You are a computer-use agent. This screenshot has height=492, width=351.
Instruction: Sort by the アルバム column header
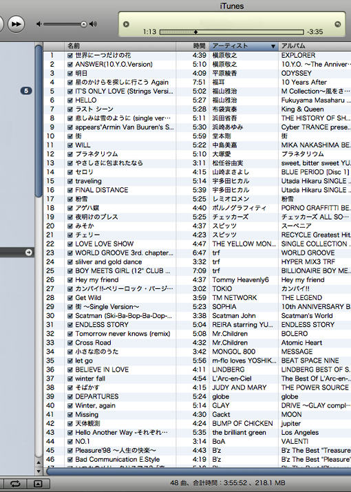[315, 46]
